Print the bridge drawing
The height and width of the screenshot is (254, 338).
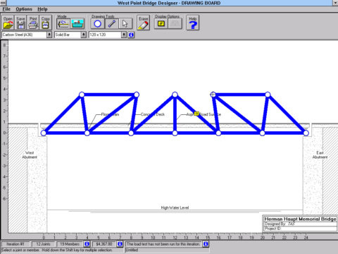[33, 23]
